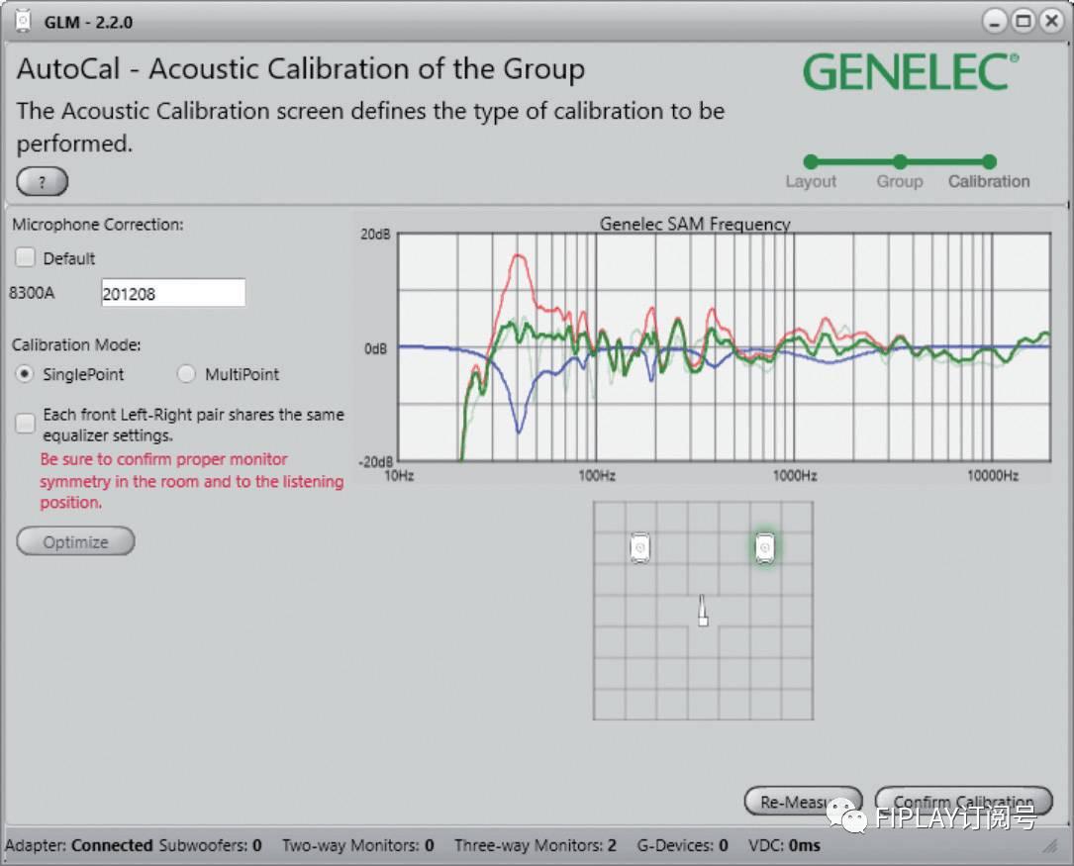Screen dimensions: 1074x866
Task: Click the Microphone Correction label
Action: (97, 225)
